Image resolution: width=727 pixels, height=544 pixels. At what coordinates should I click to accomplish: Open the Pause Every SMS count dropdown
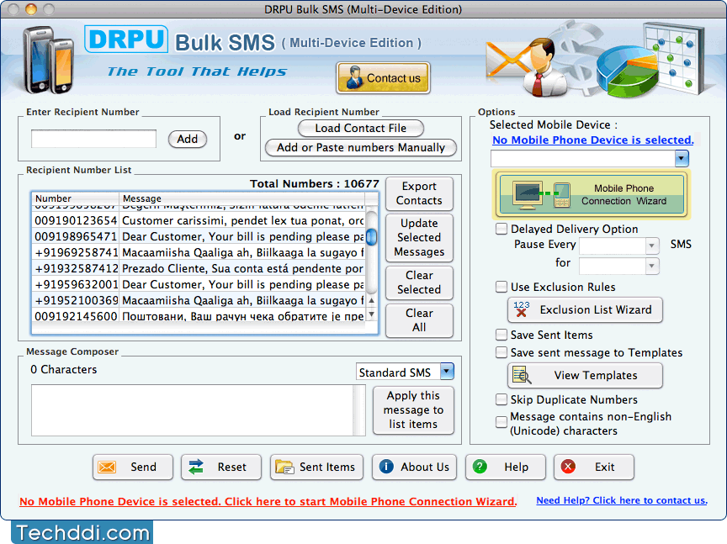(x=651, y=246)
